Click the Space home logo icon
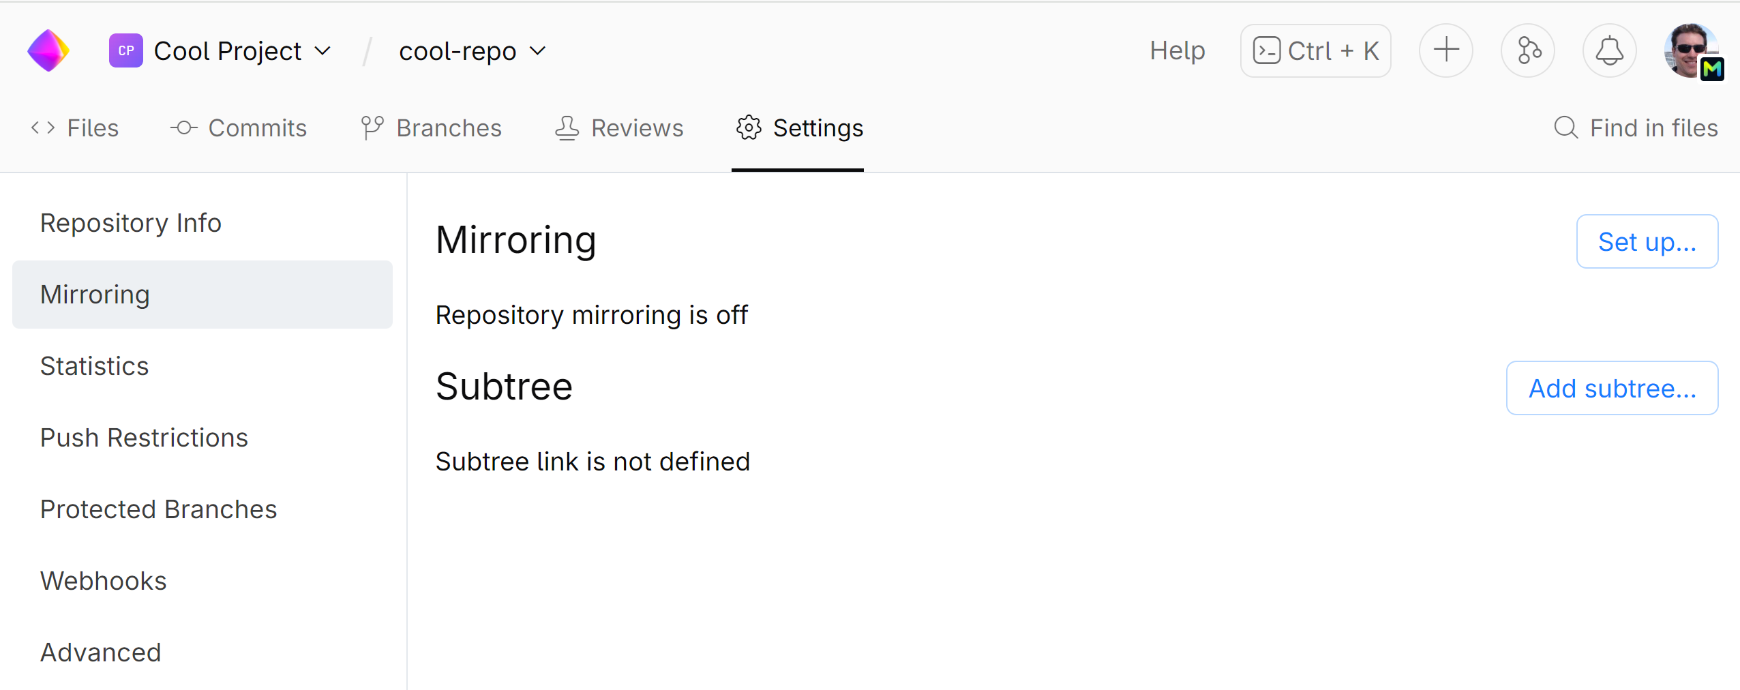 (48, 50)
